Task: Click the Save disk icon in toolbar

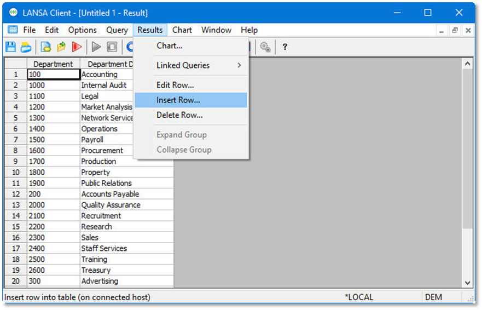Action: pos(11,47)
